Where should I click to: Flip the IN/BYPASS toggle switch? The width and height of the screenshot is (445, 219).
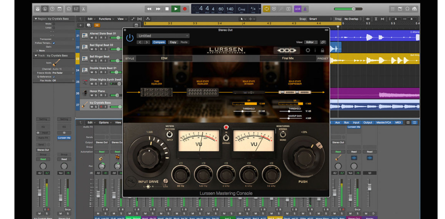click(x=226, y=137)
